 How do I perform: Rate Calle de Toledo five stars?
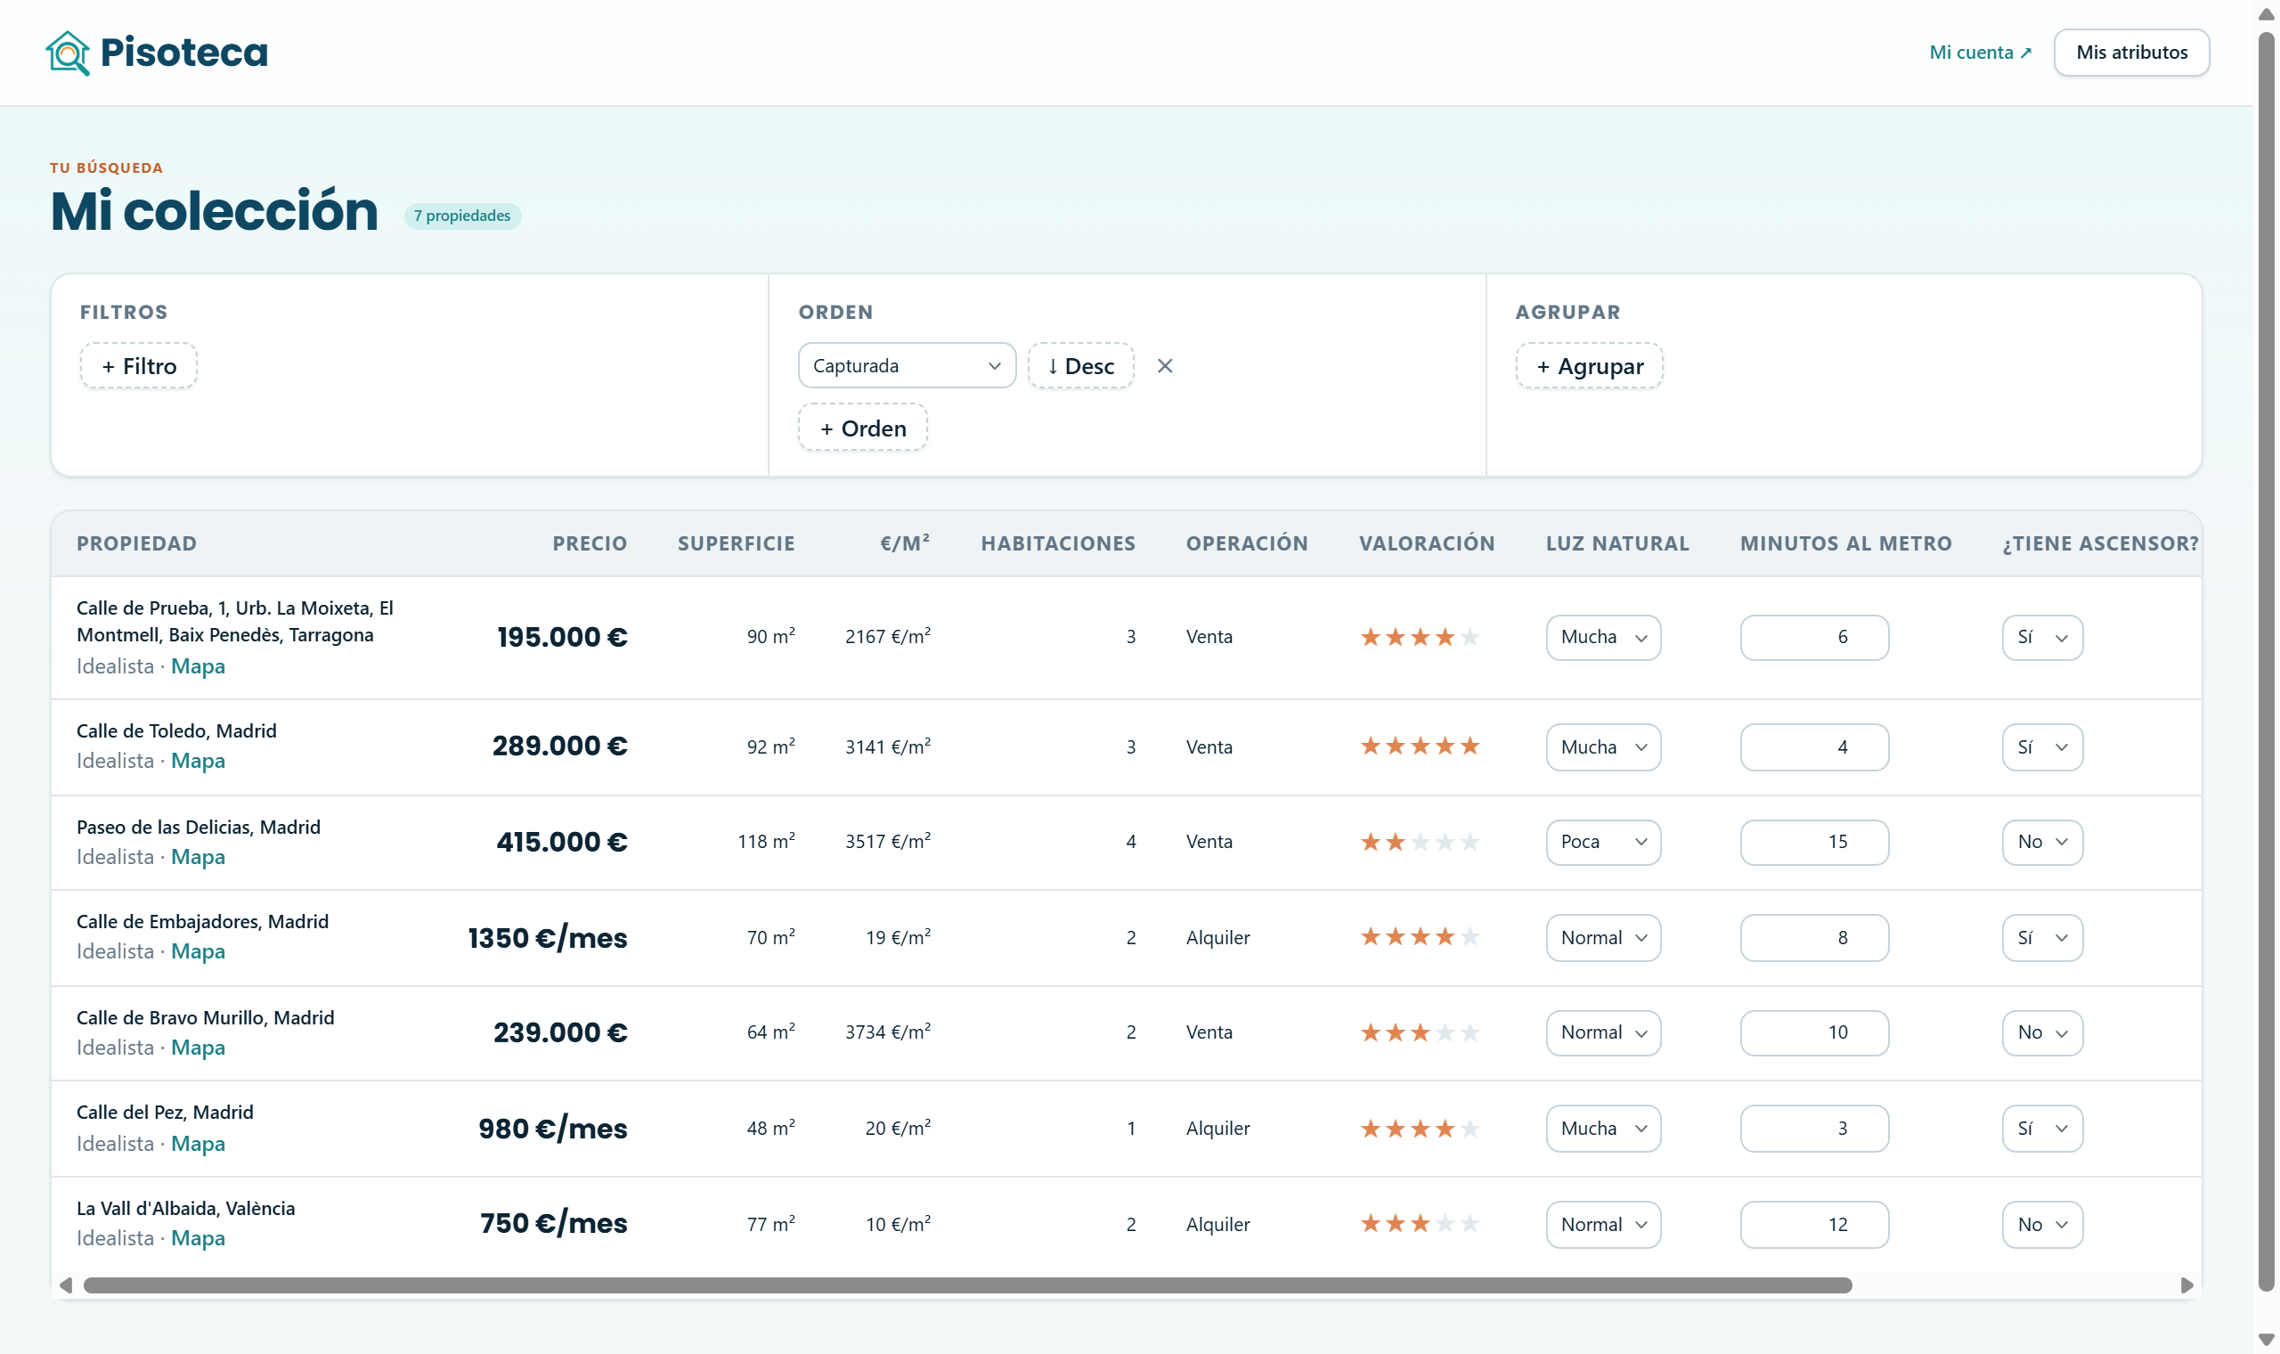point(1470,746)
